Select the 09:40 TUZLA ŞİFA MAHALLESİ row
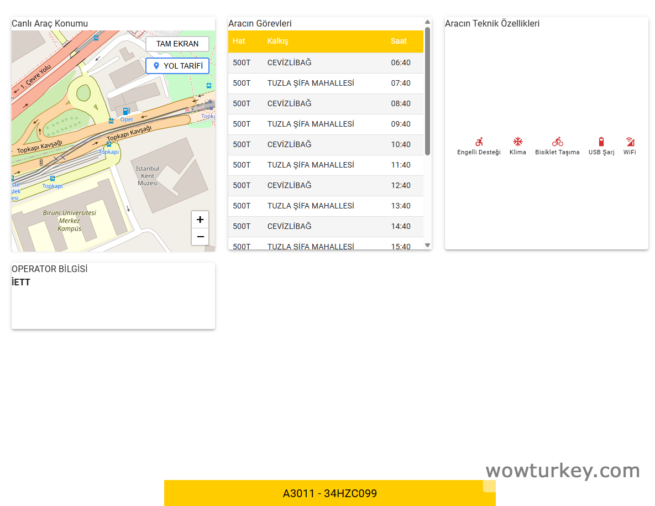655x506 pixels. [326, 124]
